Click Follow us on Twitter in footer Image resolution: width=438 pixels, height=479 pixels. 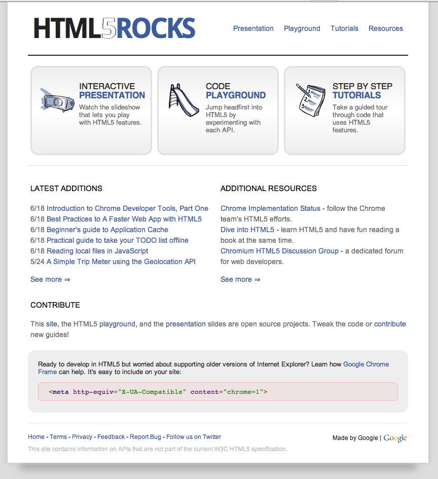pos(194,437)
